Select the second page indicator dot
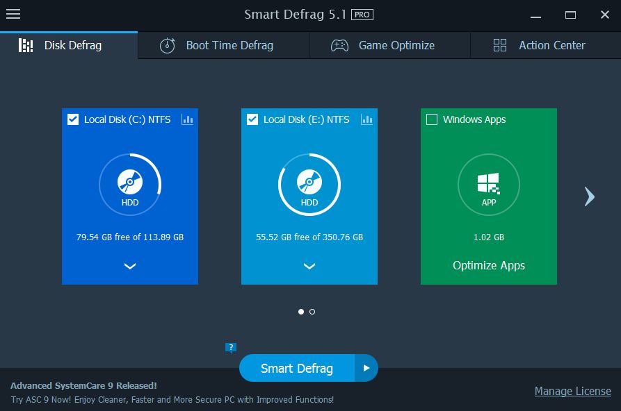621x411 pixels. 311,312
